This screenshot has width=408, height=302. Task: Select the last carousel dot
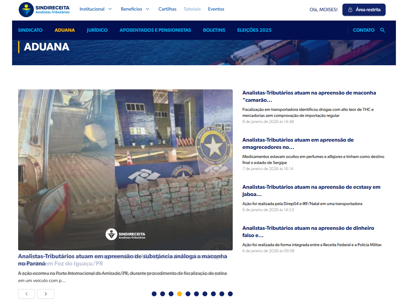pos(230,294)
